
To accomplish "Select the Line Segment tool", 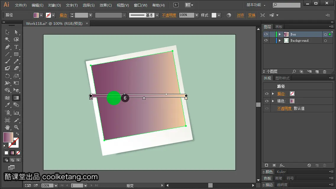I will 7,54.
